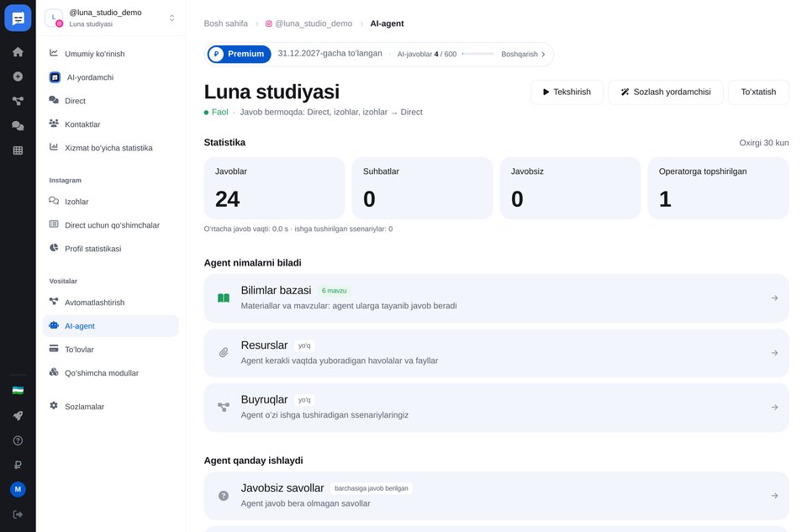Open the Javobsiz savollar row arrow

click(x=774, y=496)
